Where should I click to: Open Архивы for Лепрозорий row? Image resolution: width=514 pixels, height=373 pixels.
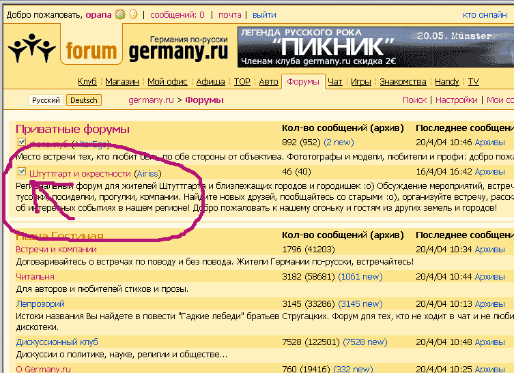click(489, 304)
